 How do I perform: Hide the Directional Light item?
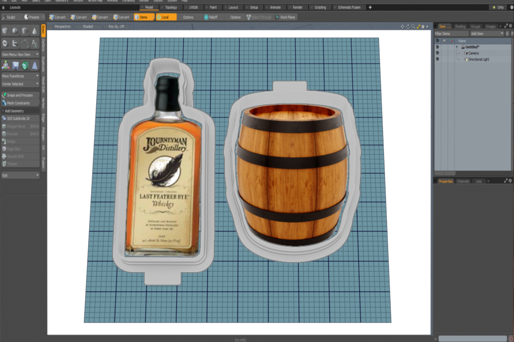(x=437, y=59)
